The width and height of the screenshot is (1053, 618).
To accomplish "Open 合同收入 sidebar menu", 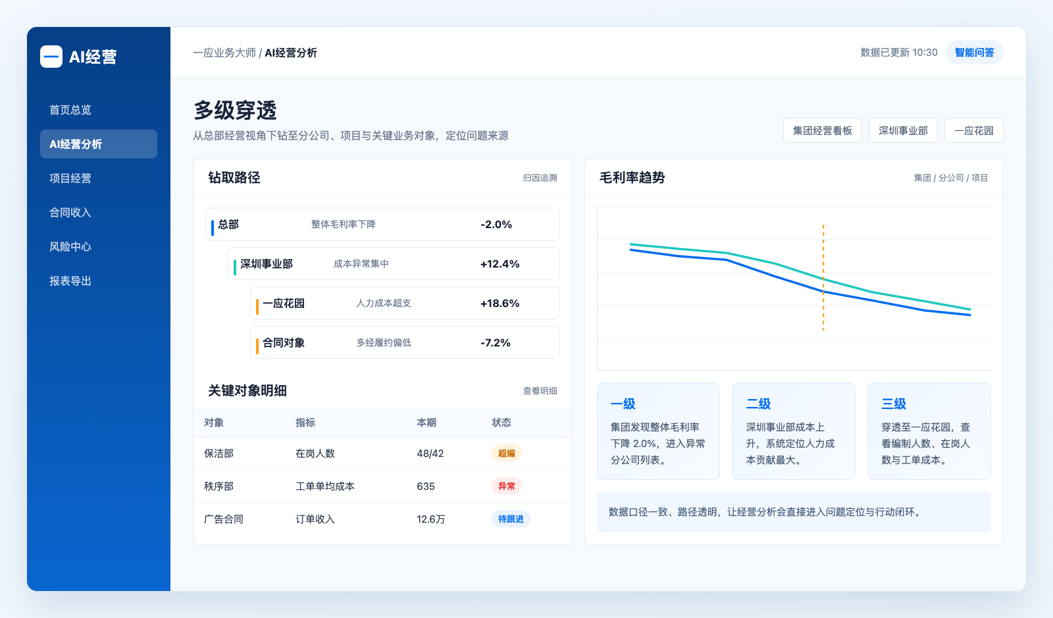I will (x=99, y=212).
